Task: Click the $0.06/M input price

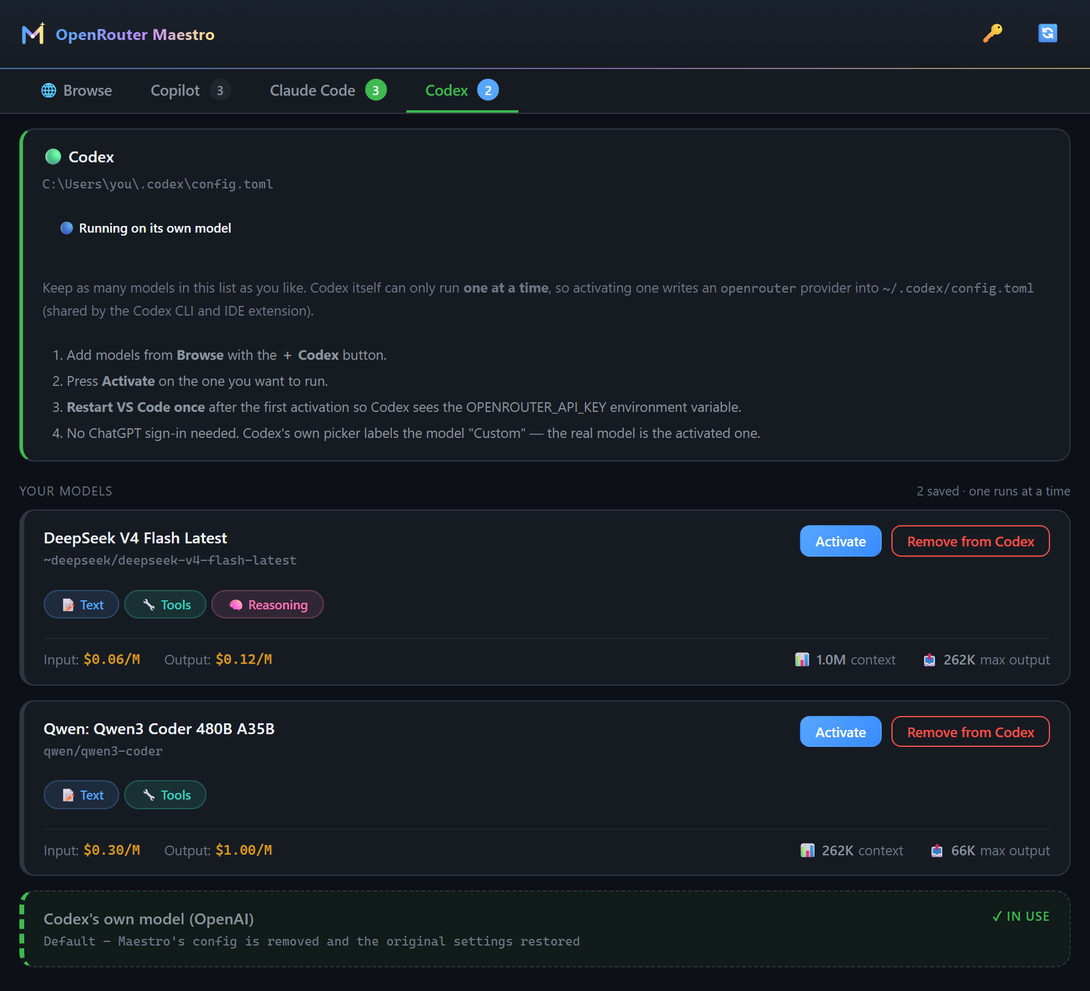Action: [112, 659]
